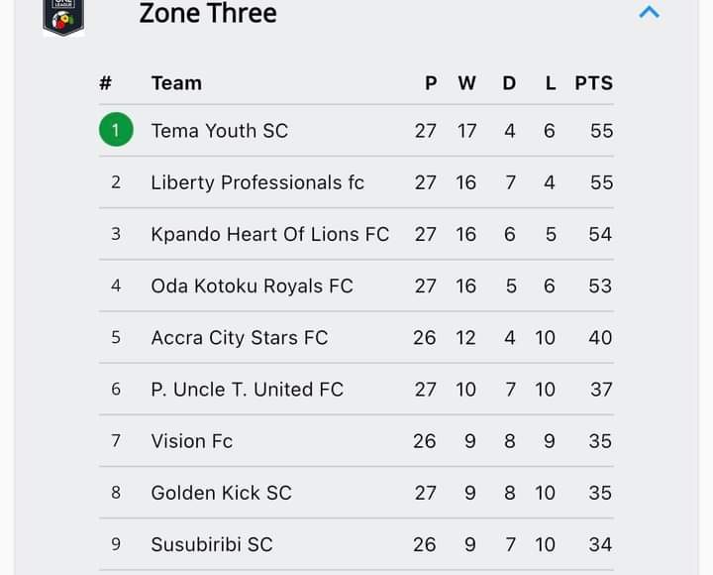Click Susubiribi SC team name
713x575 pixels.
(212, 544)
